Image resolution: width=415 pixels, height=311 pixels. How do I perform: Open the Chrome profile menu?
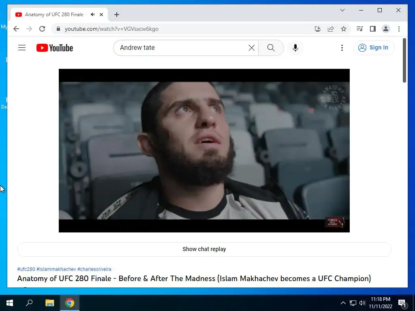[386, 29]
